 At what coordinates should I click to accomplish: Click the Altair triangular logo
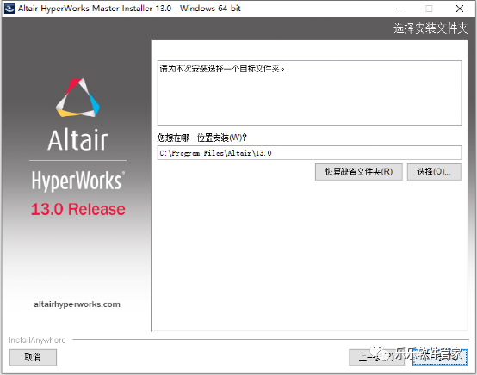[x=77, y=97]
